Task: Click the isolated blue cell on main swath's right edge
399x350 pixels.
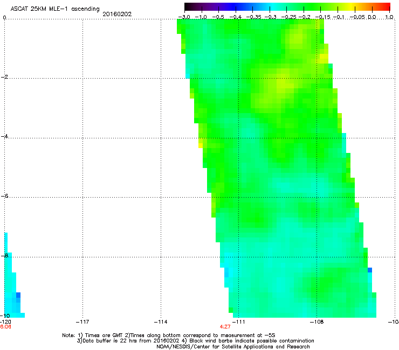Action: pos(370,270)
